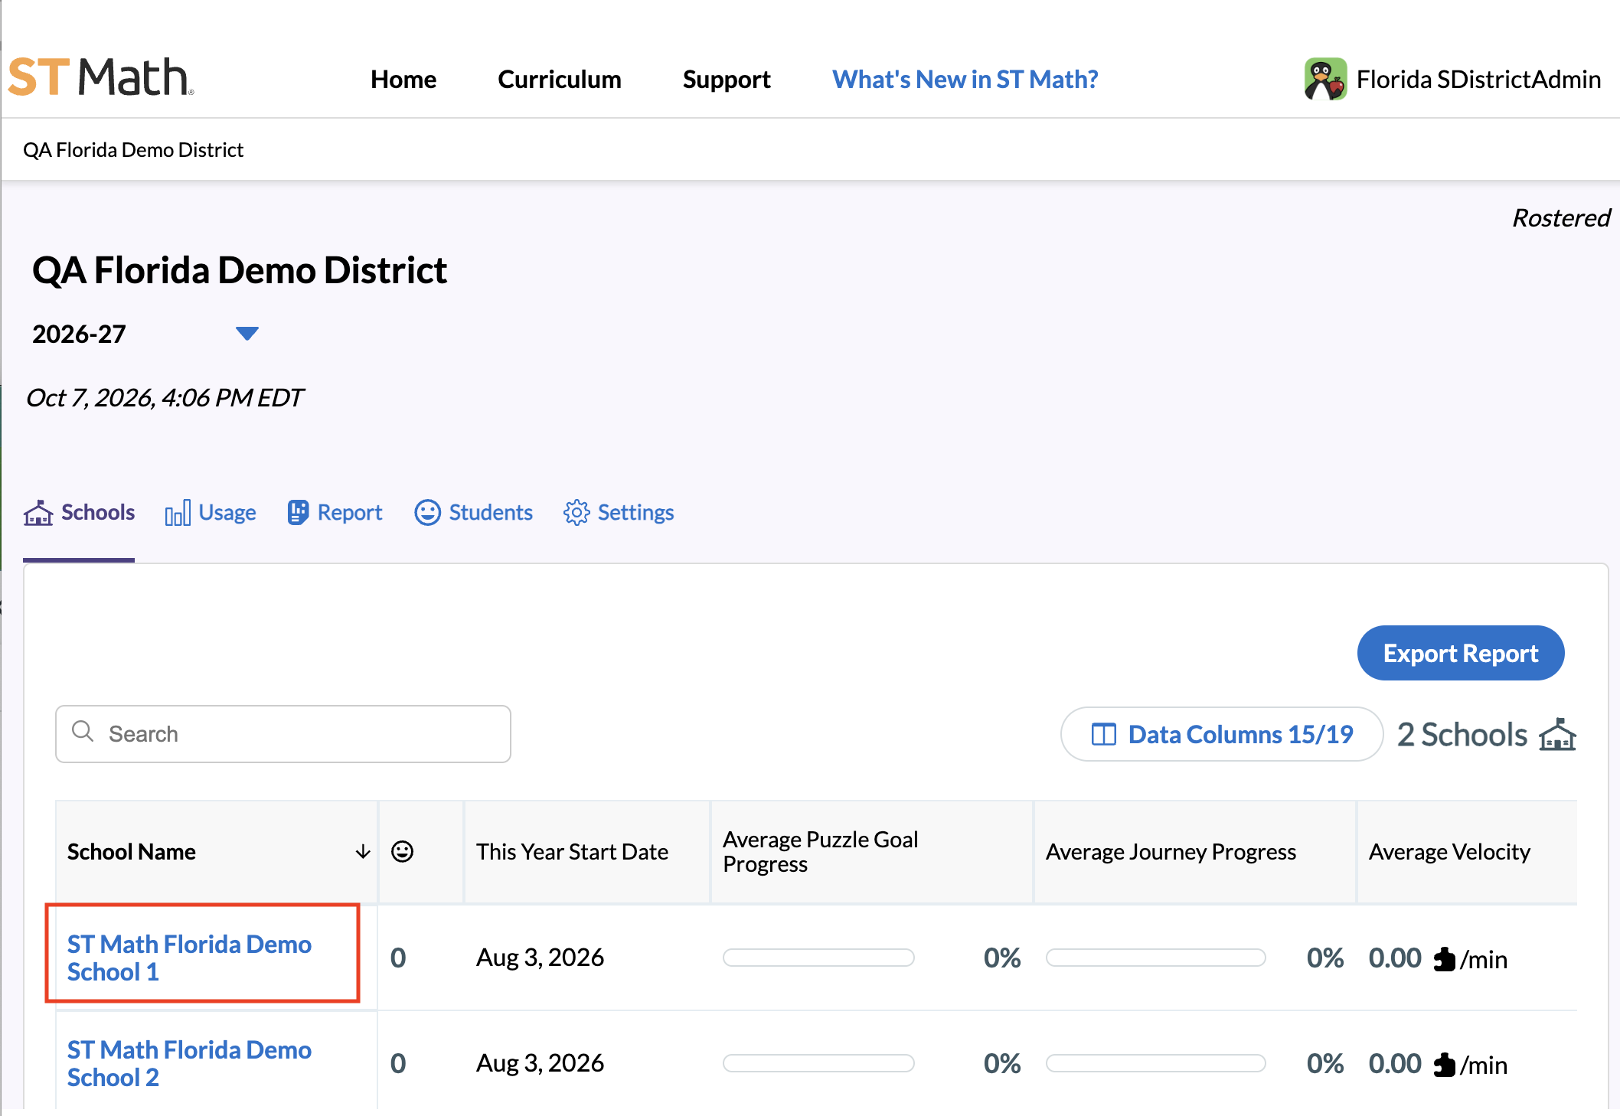The width and height of the screenshot is (1620, 1116).
Task: Expand the 2026-27 school year dropdown
Action: pos(247,334)
